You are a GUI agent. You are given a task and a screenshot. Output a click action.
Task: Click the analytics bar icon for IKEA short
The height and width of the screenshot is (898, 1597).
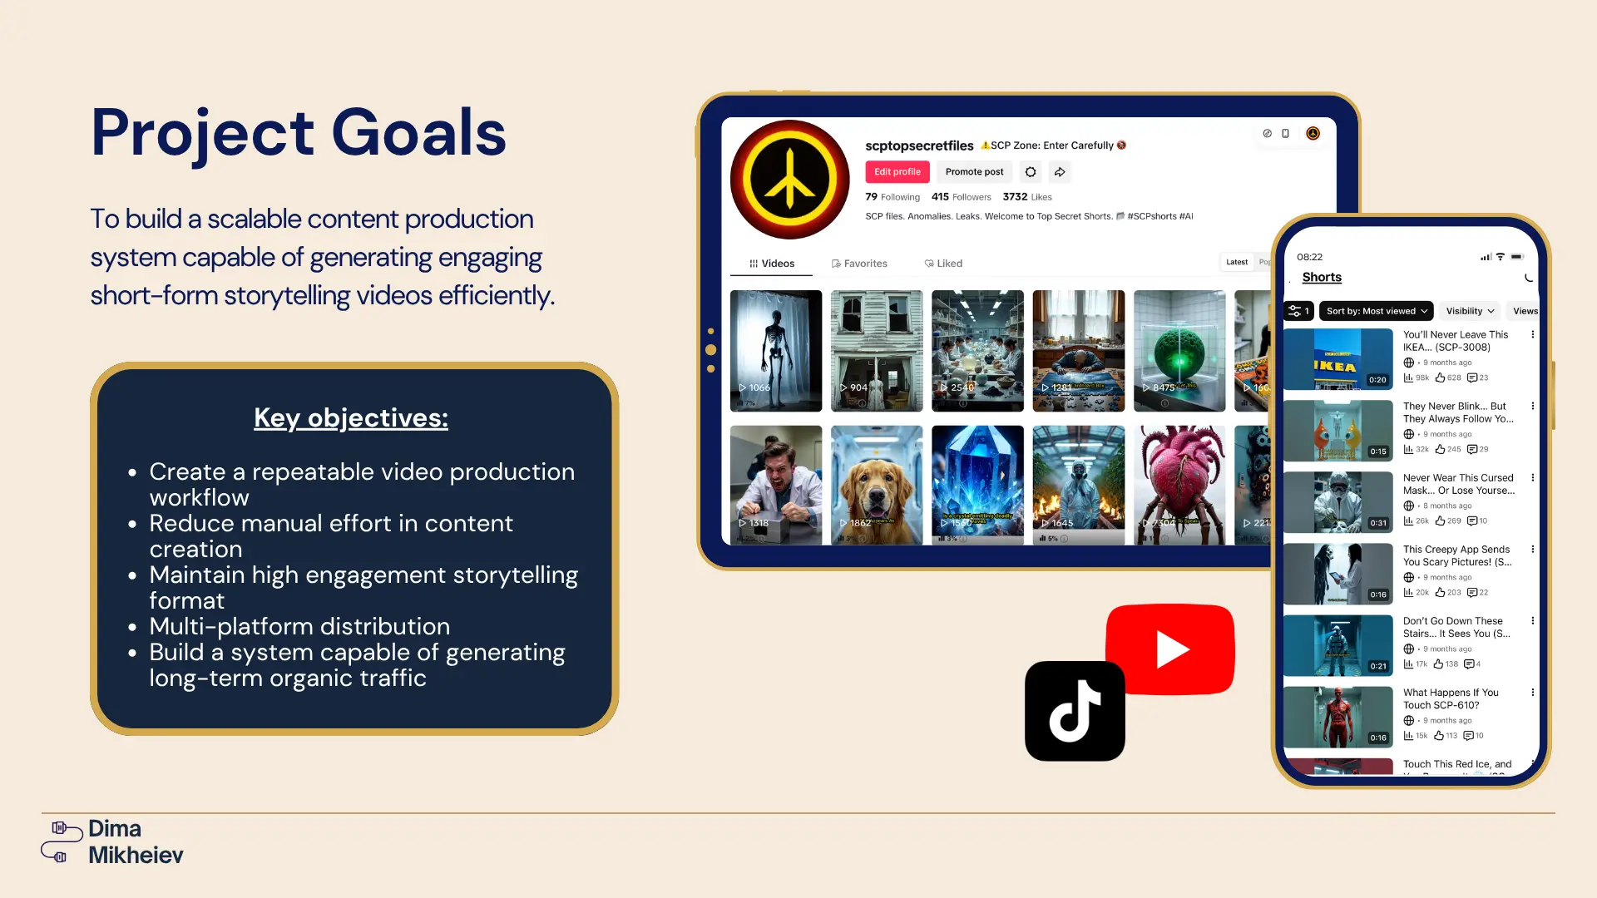click(1408, 377)
